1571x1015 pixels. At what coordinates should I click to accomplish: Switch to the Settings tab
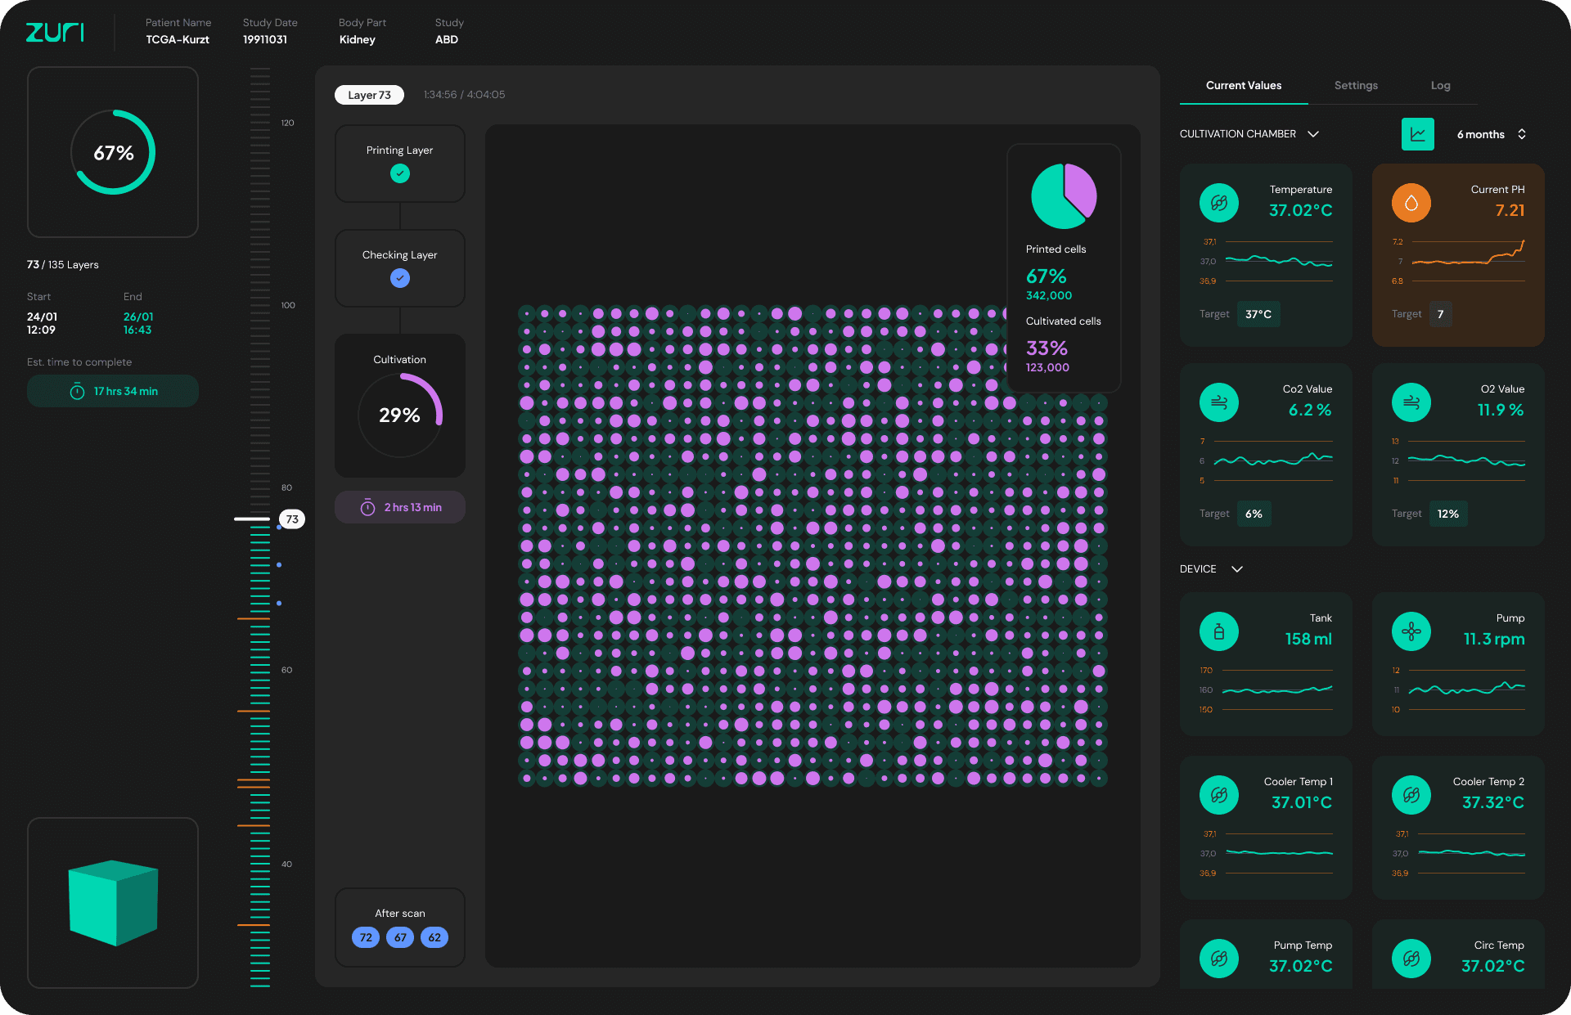(1355, 86)
